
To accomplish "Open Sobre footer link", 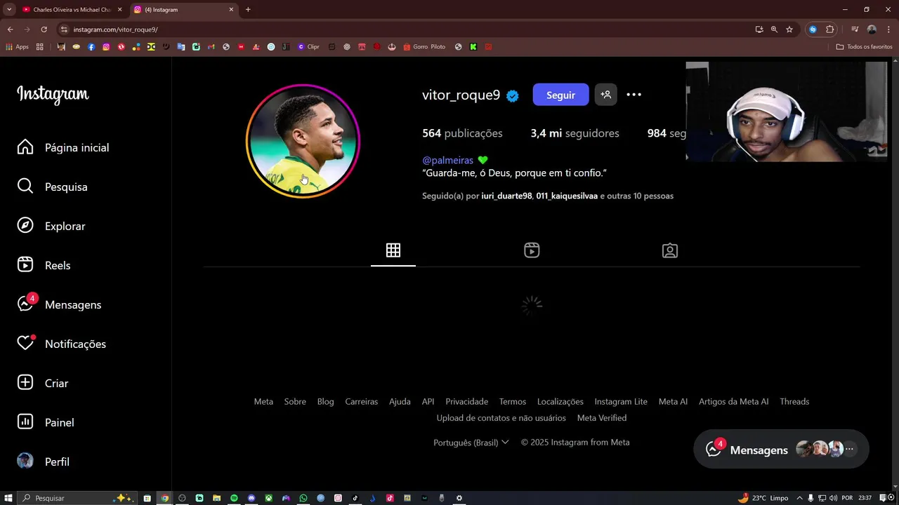I will click(x=295, y=401).
